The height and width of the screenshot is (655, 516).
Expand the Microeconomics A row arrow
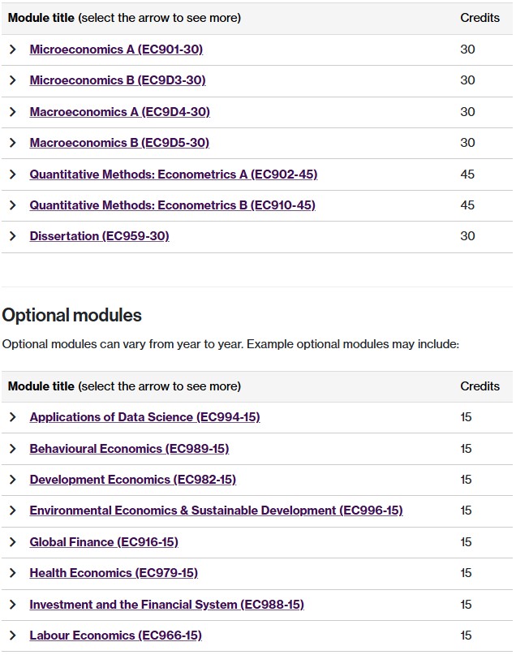[x=13, y=50]
